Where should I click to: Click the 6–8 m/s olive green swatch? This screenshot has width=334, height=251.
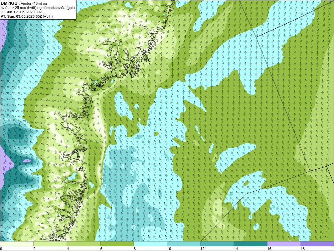point(117,244)
